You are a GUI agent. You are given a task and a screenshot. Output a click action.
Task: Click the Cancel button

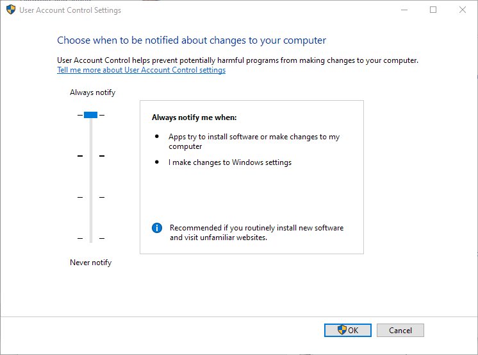pos(400,330)
